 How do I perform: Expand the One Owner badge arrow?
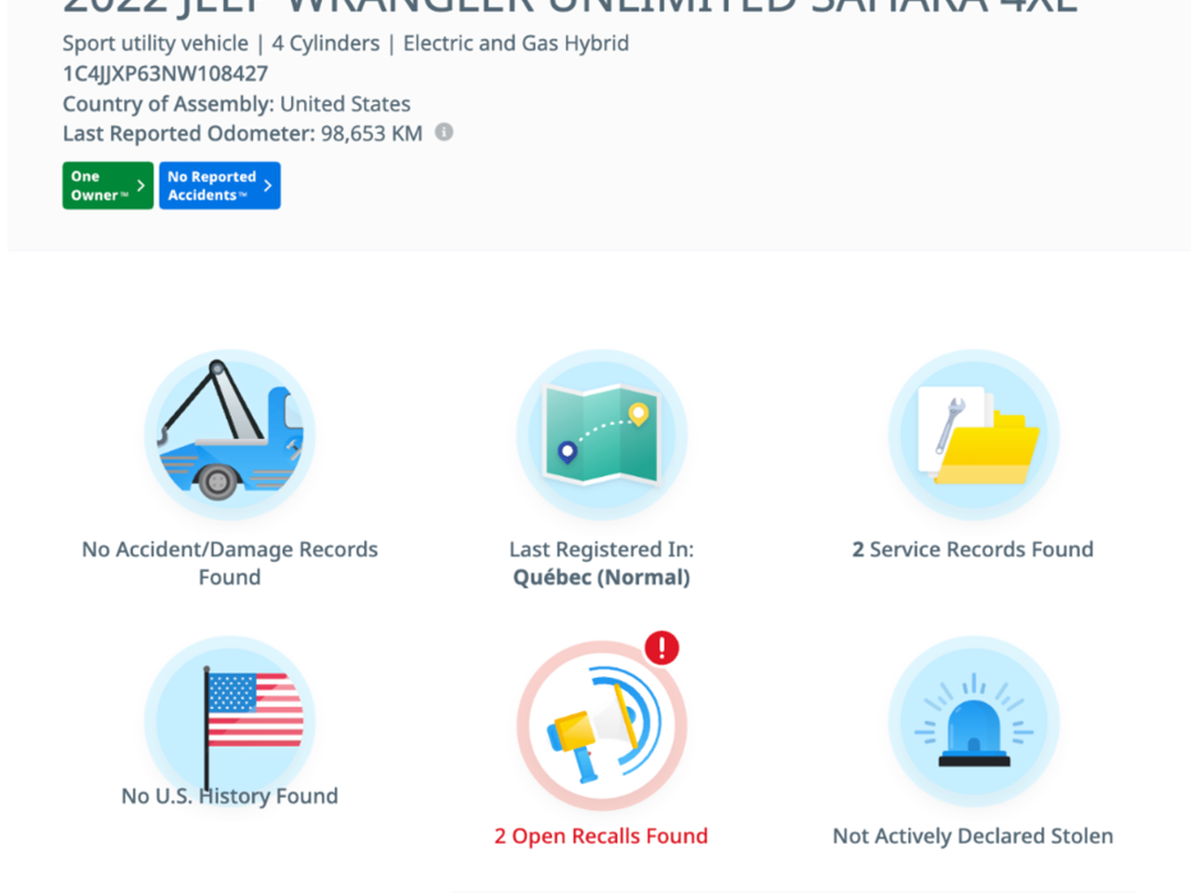point(141,186)
